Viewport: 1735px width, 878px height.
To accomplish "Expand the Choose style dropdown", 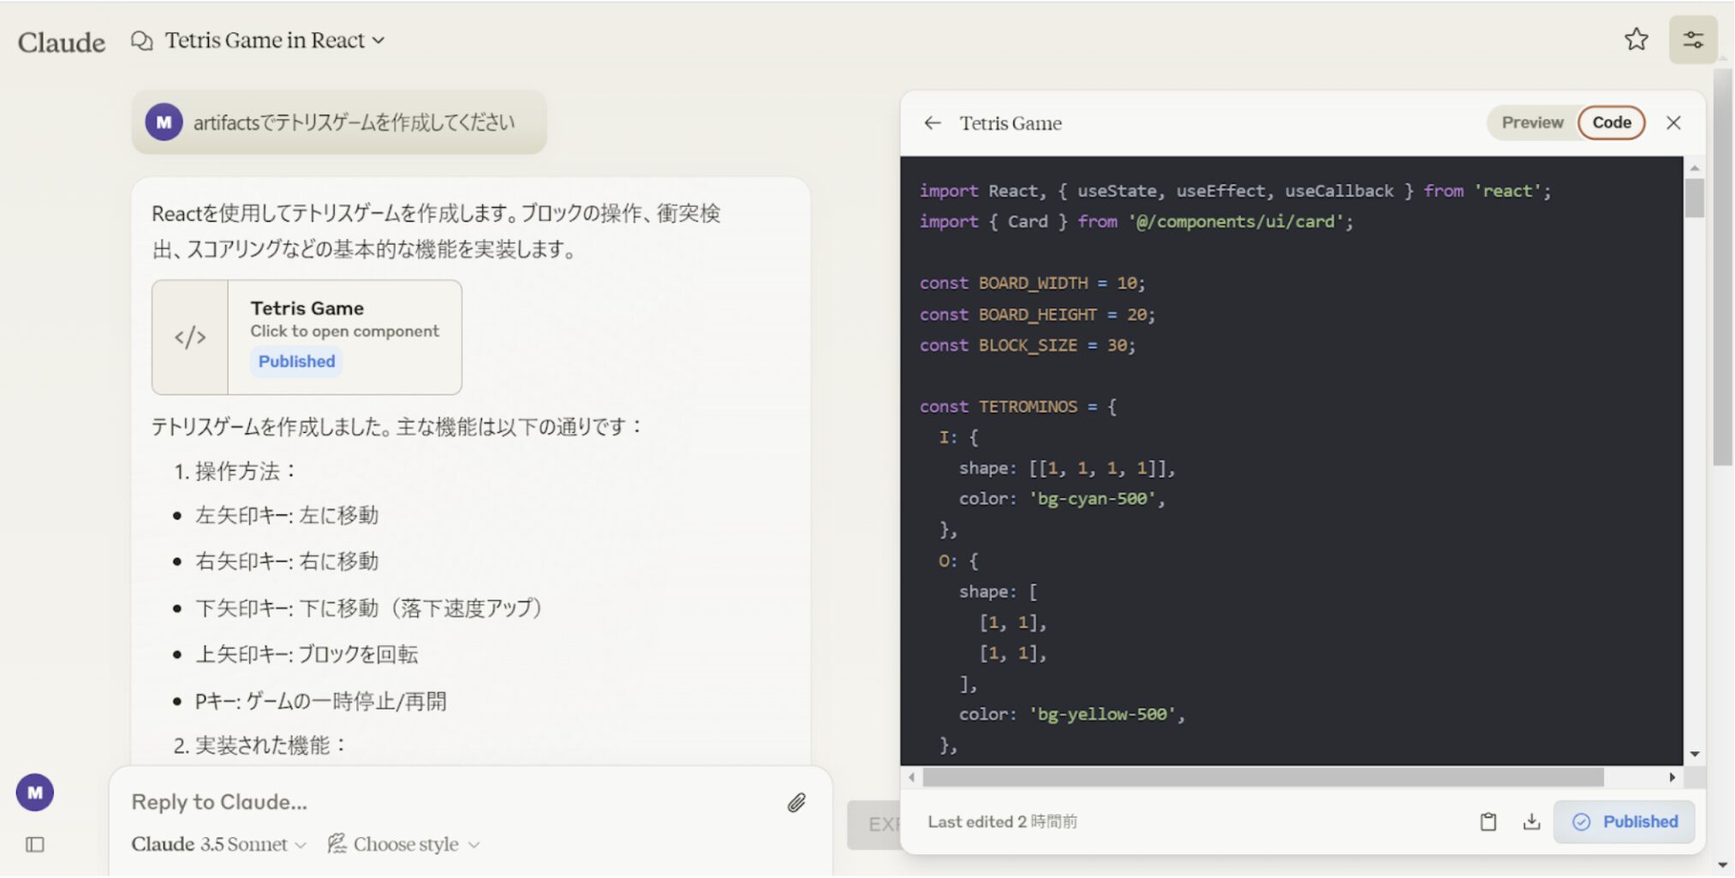I will 404,845.
